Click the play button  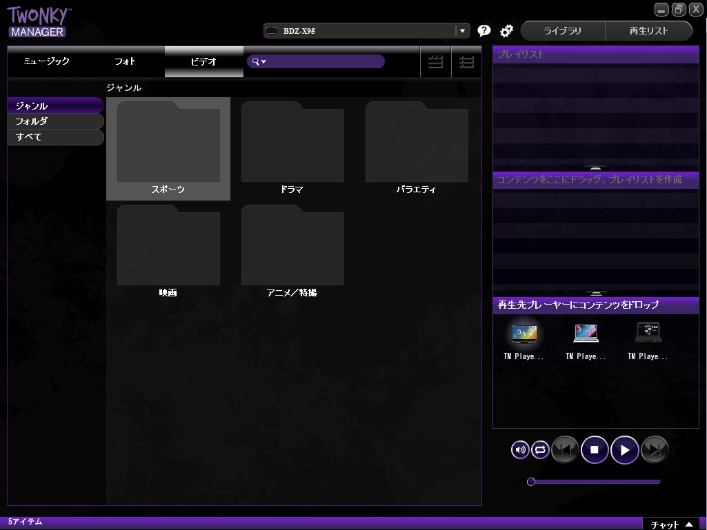tap(624, 450)
